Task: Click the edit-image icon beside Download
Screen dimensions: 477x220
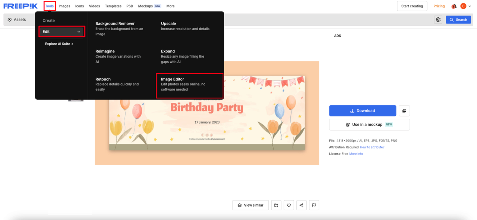Action: (x=404, y=111)
